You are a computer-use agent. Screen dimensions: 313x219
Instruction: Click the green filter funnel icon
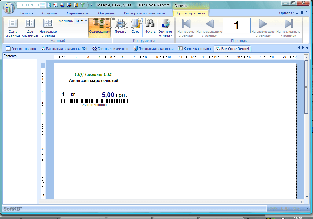[83, 5]
